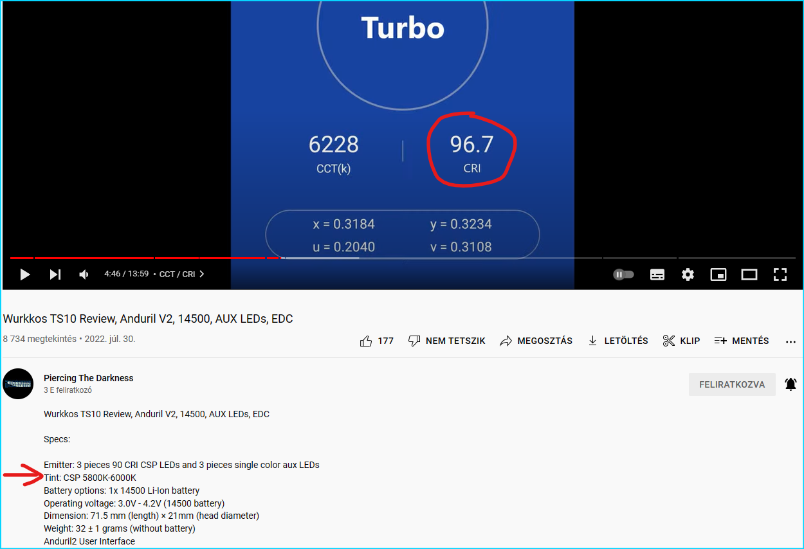Image resolution: width=804 pixels, height=549 pixels.
Task: Open video settings gear
Action: 688,274
